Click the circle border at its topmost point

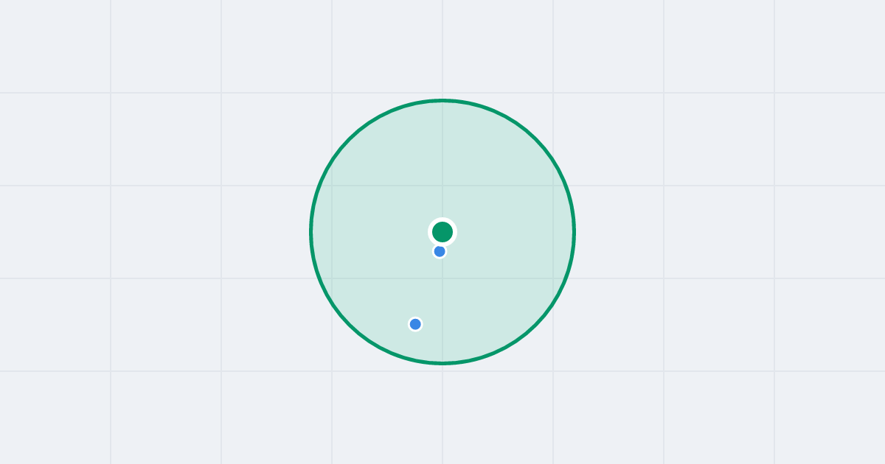click(x=442, y=100)
